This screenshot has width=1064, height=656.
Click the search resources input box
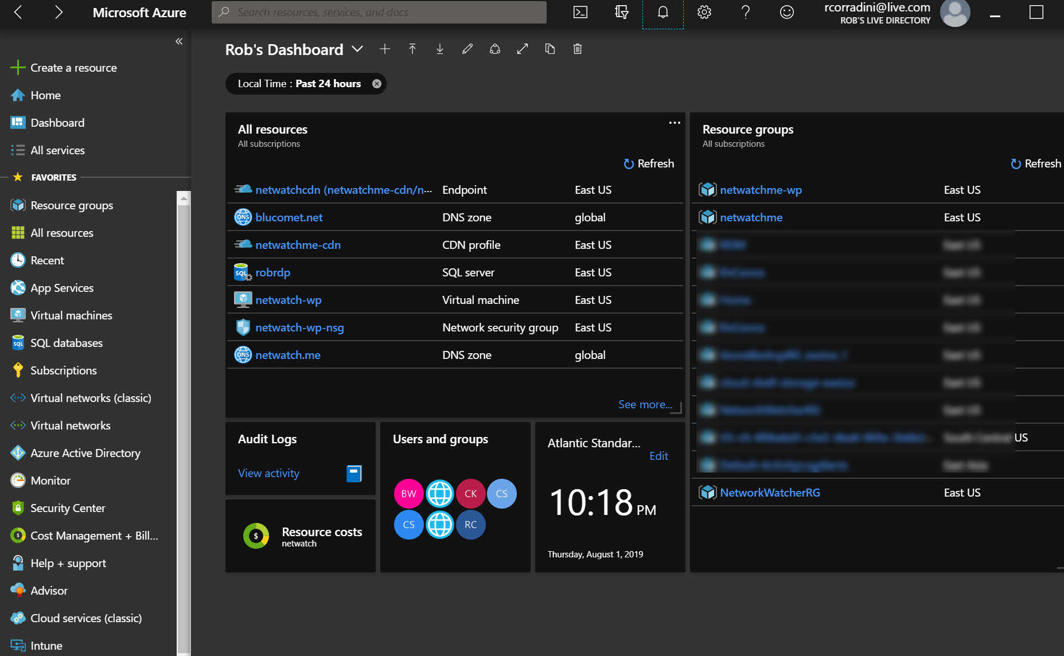point(379,12)
